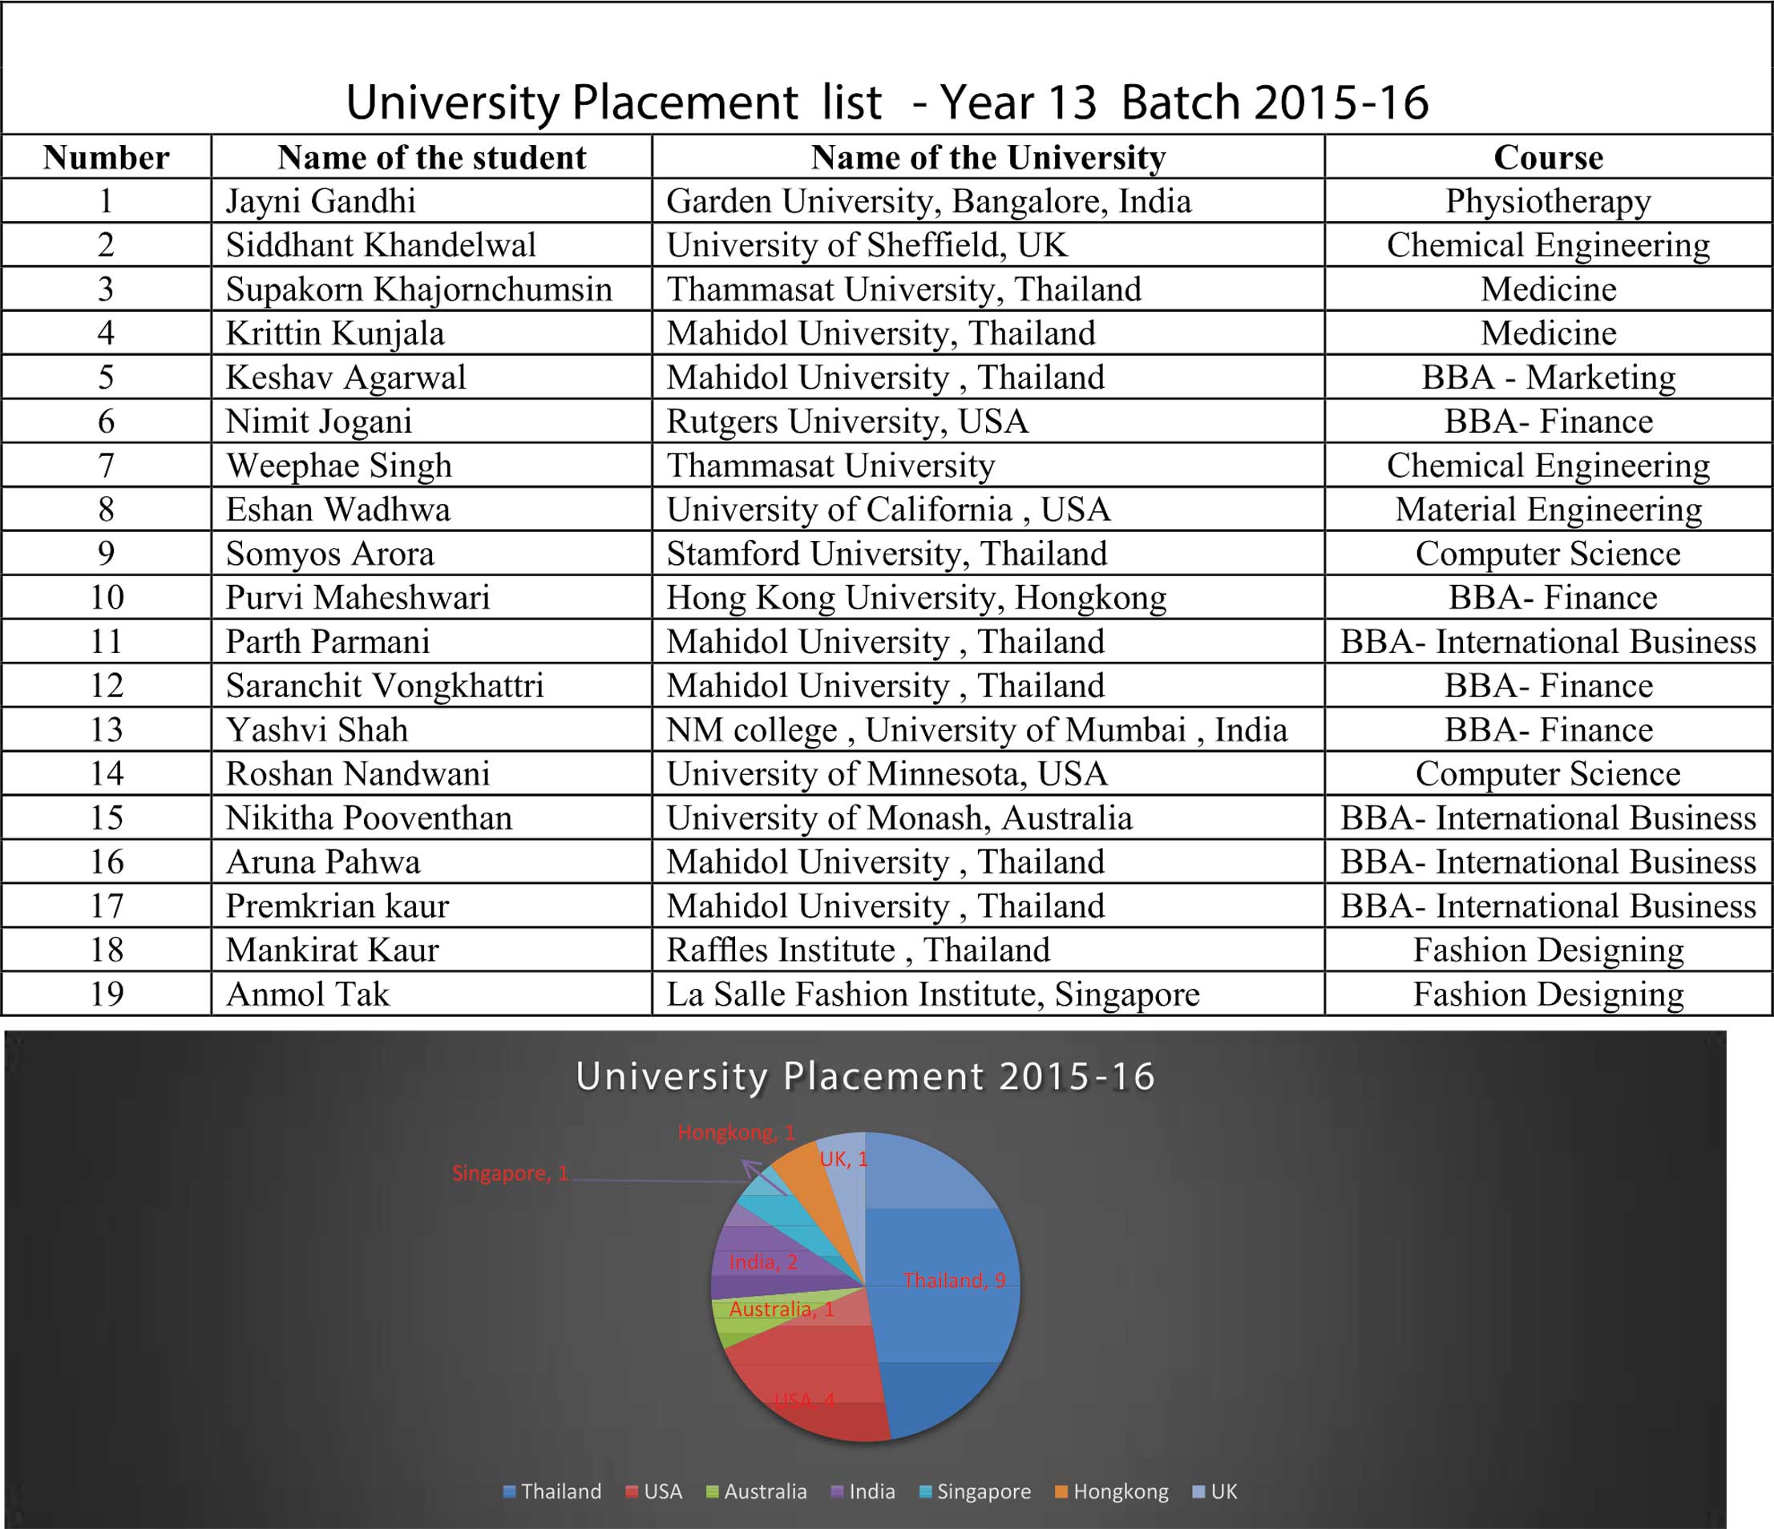Viewport: 1774px width, 1529px height.
Task: Select the cell 'Aruna Pahwa'
Action: (x=432, y=862)
